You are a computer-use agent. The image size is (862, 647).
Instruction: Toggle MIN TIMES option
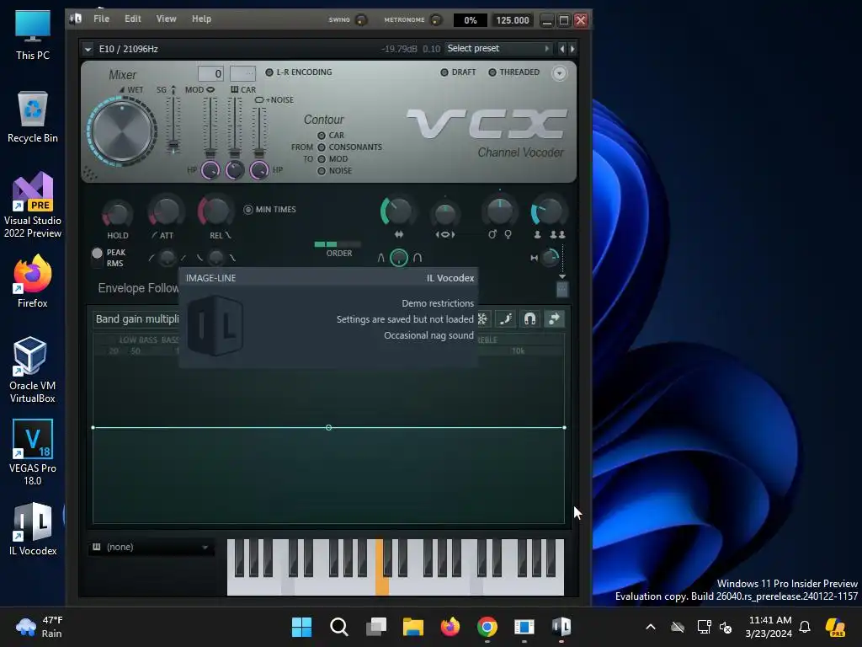click(x=270, y=210)
